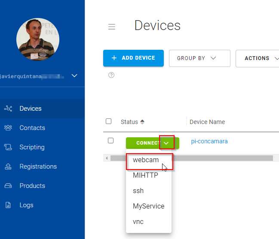This screenshot has width=279, height=239.
Task: Go to Registrations in the sidebar
Action: click(43, 166)
